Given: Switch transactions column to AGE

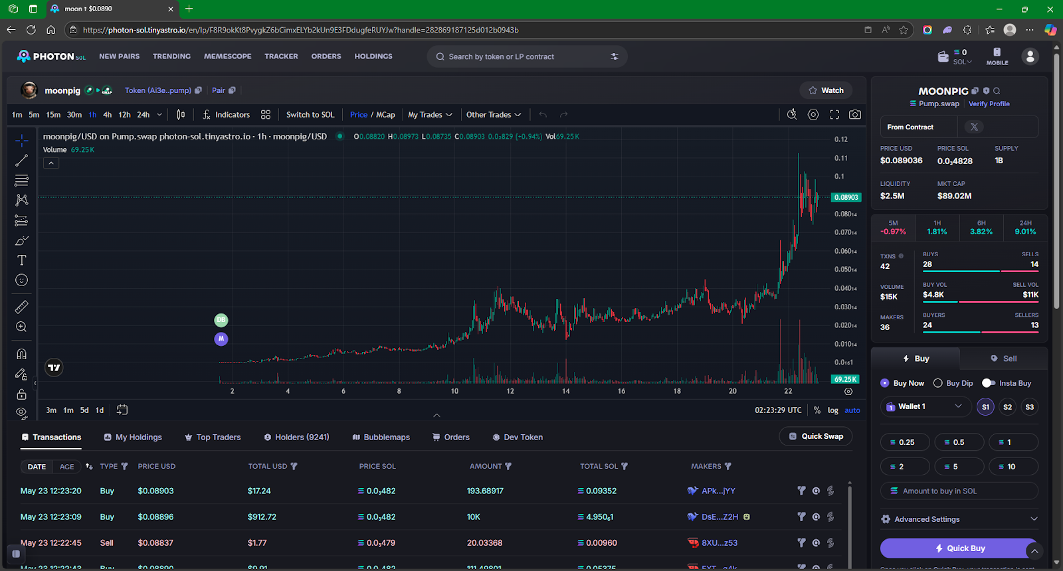Looking at the screenshot, I should (67, 467).
